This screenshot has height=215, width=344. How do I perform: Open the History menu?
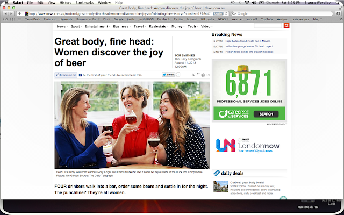(x=66, y=2)
